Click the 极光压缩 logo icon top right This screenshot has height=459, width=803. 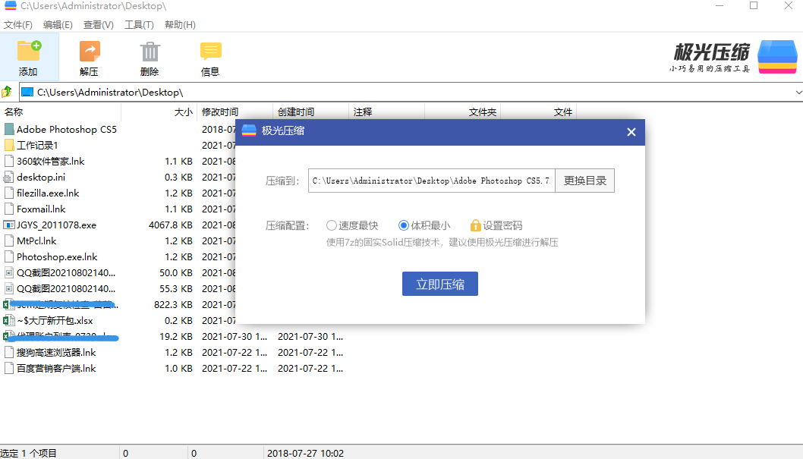tap(777, 57)
